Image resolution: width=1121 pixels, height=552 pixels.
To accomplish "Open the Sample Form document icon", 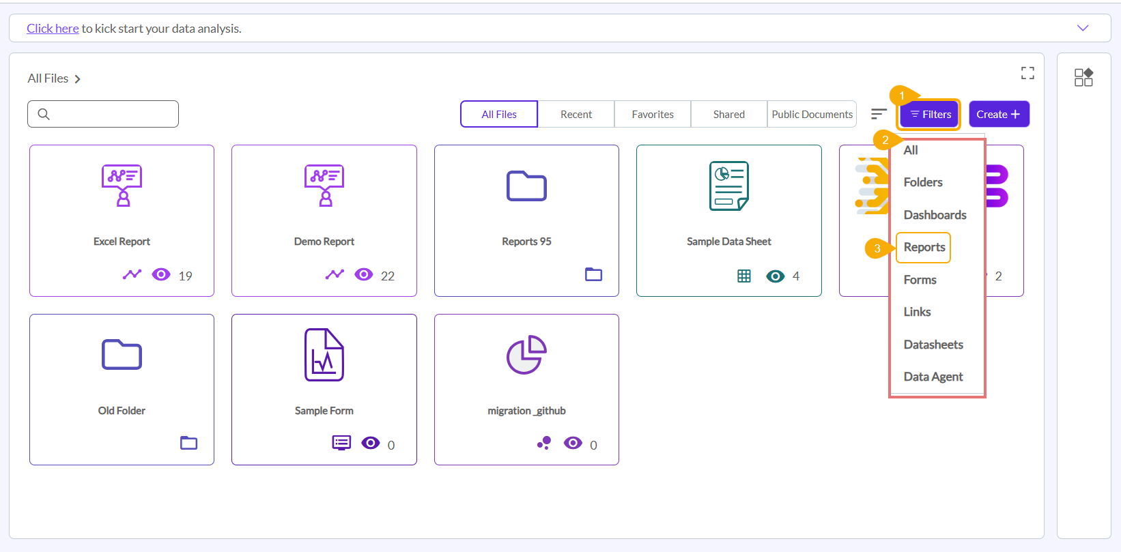I will (324, 355).
